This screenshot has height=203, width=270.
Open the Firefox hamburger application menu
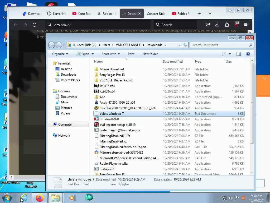[246, 25]
